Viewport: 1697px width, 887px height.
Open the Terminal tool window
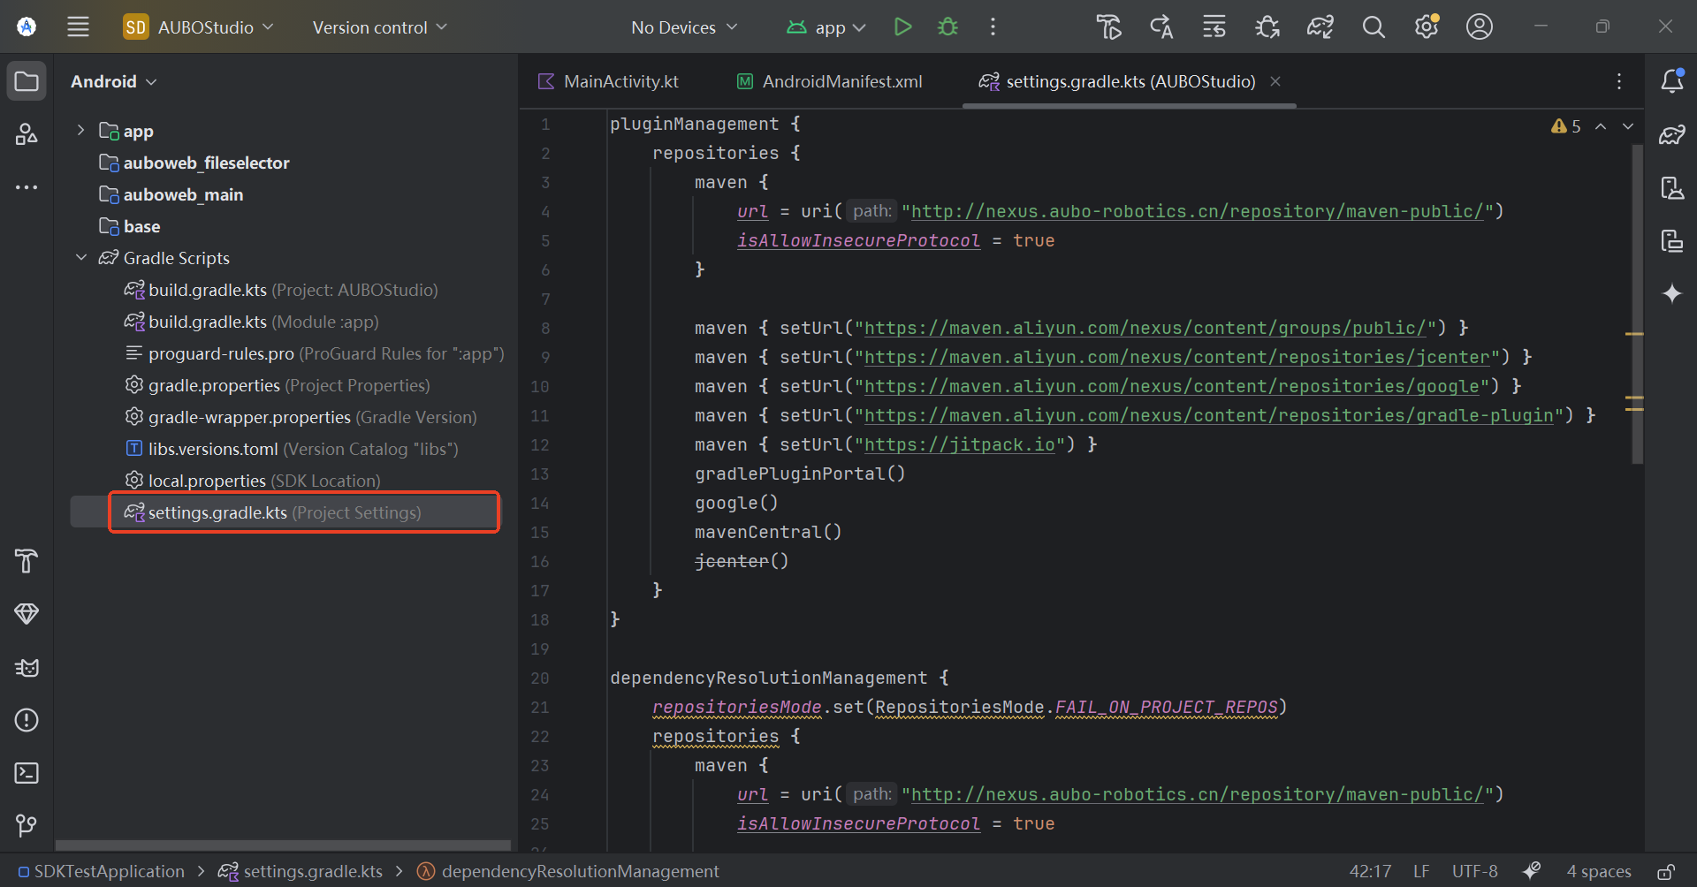[x=27, y=773]
